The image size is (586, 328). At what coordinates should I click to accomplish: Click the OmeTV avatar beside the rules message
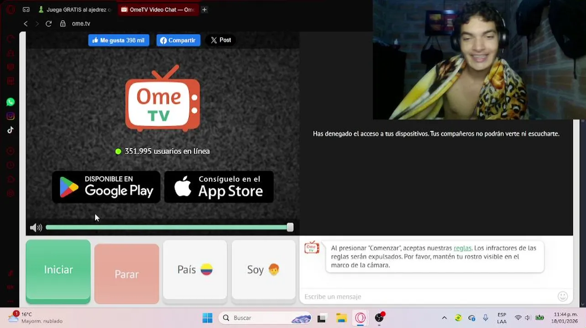pyautogui.click(x=312, y=247)
